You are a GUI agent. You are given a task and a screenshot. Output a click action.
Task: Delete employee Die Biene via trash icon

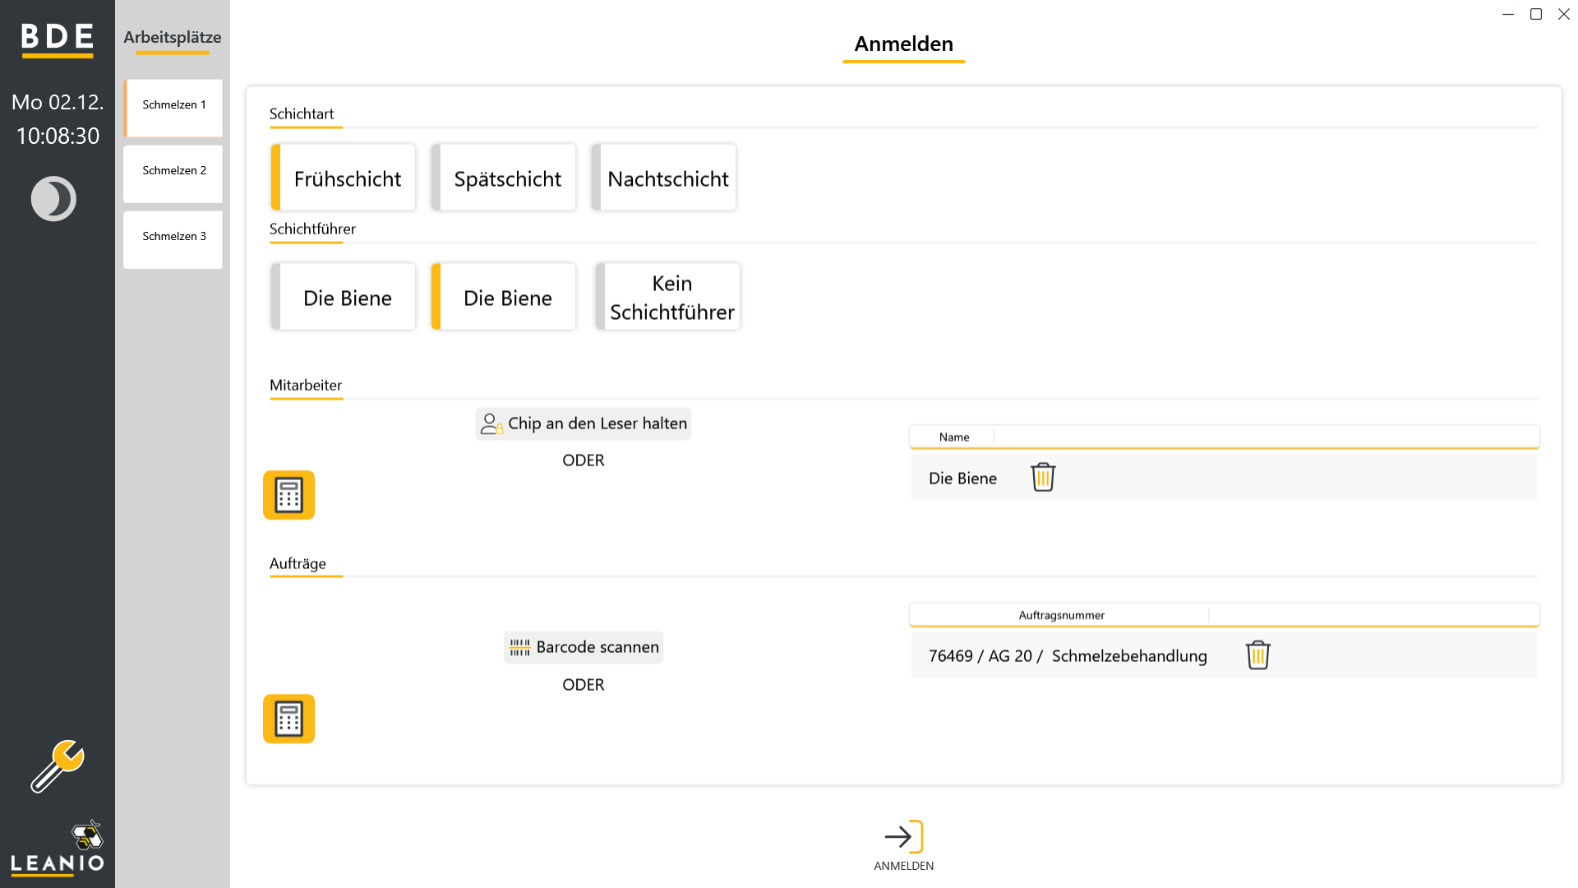click(1043, 477)
